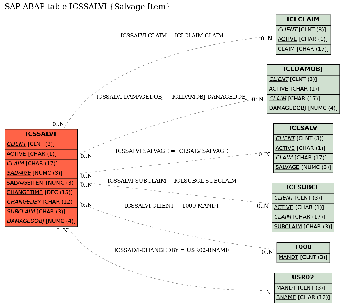Open the USR02 table header
Image resolution: width=344 pixels, height=306 pixels.
303,278
